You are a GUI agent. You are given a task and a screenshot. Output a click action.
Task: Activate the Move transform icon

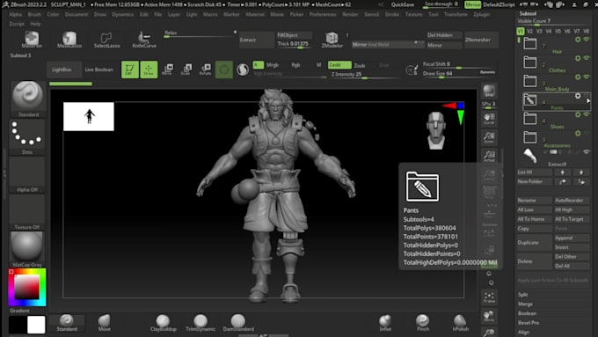(x=167, y=70)
